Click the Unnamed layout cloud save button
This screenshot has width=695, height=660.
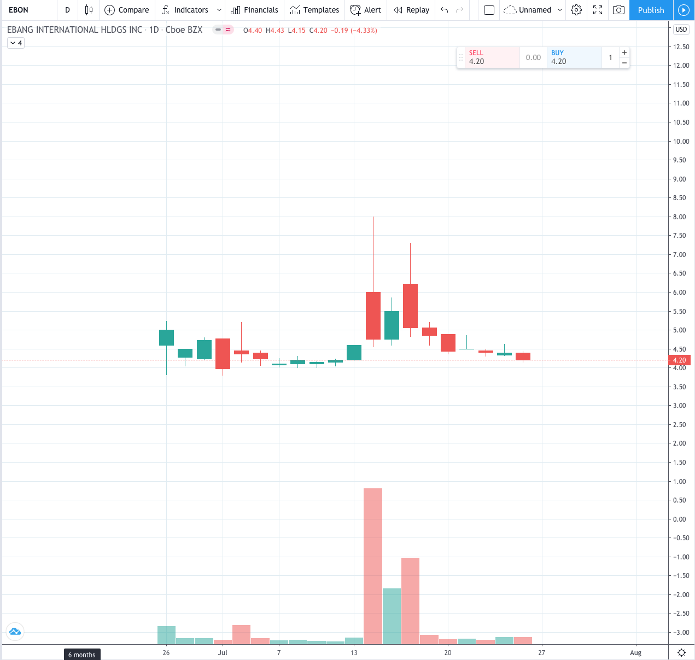point(527,10)
